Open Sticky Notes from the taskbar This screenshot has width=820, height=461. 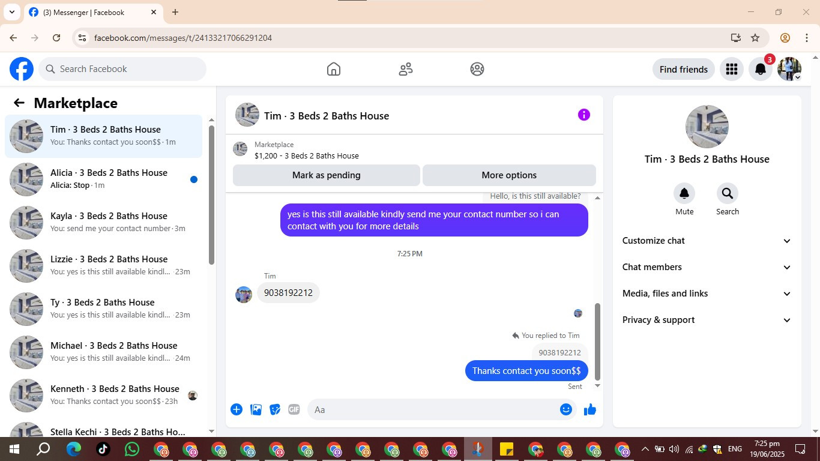507,449
